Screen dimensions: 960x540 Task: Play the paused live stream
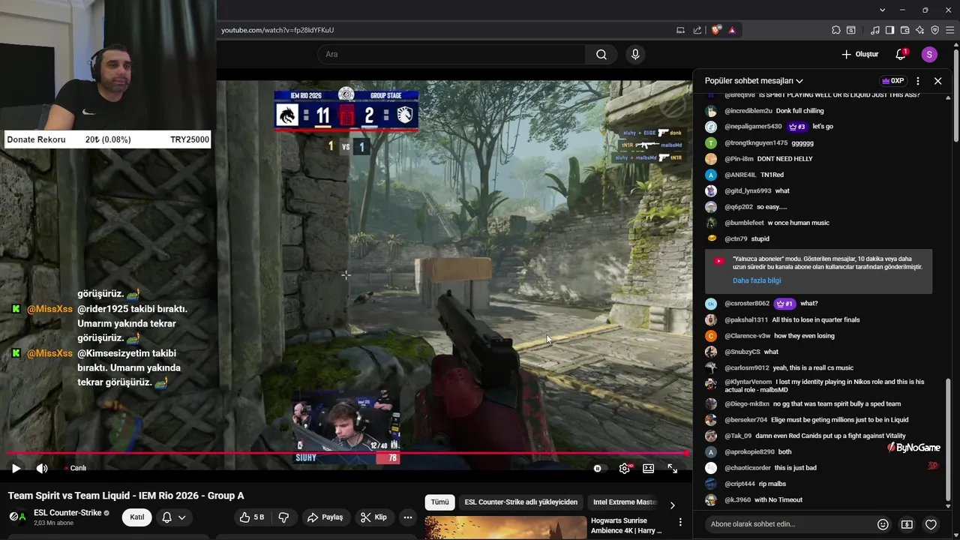16,468
